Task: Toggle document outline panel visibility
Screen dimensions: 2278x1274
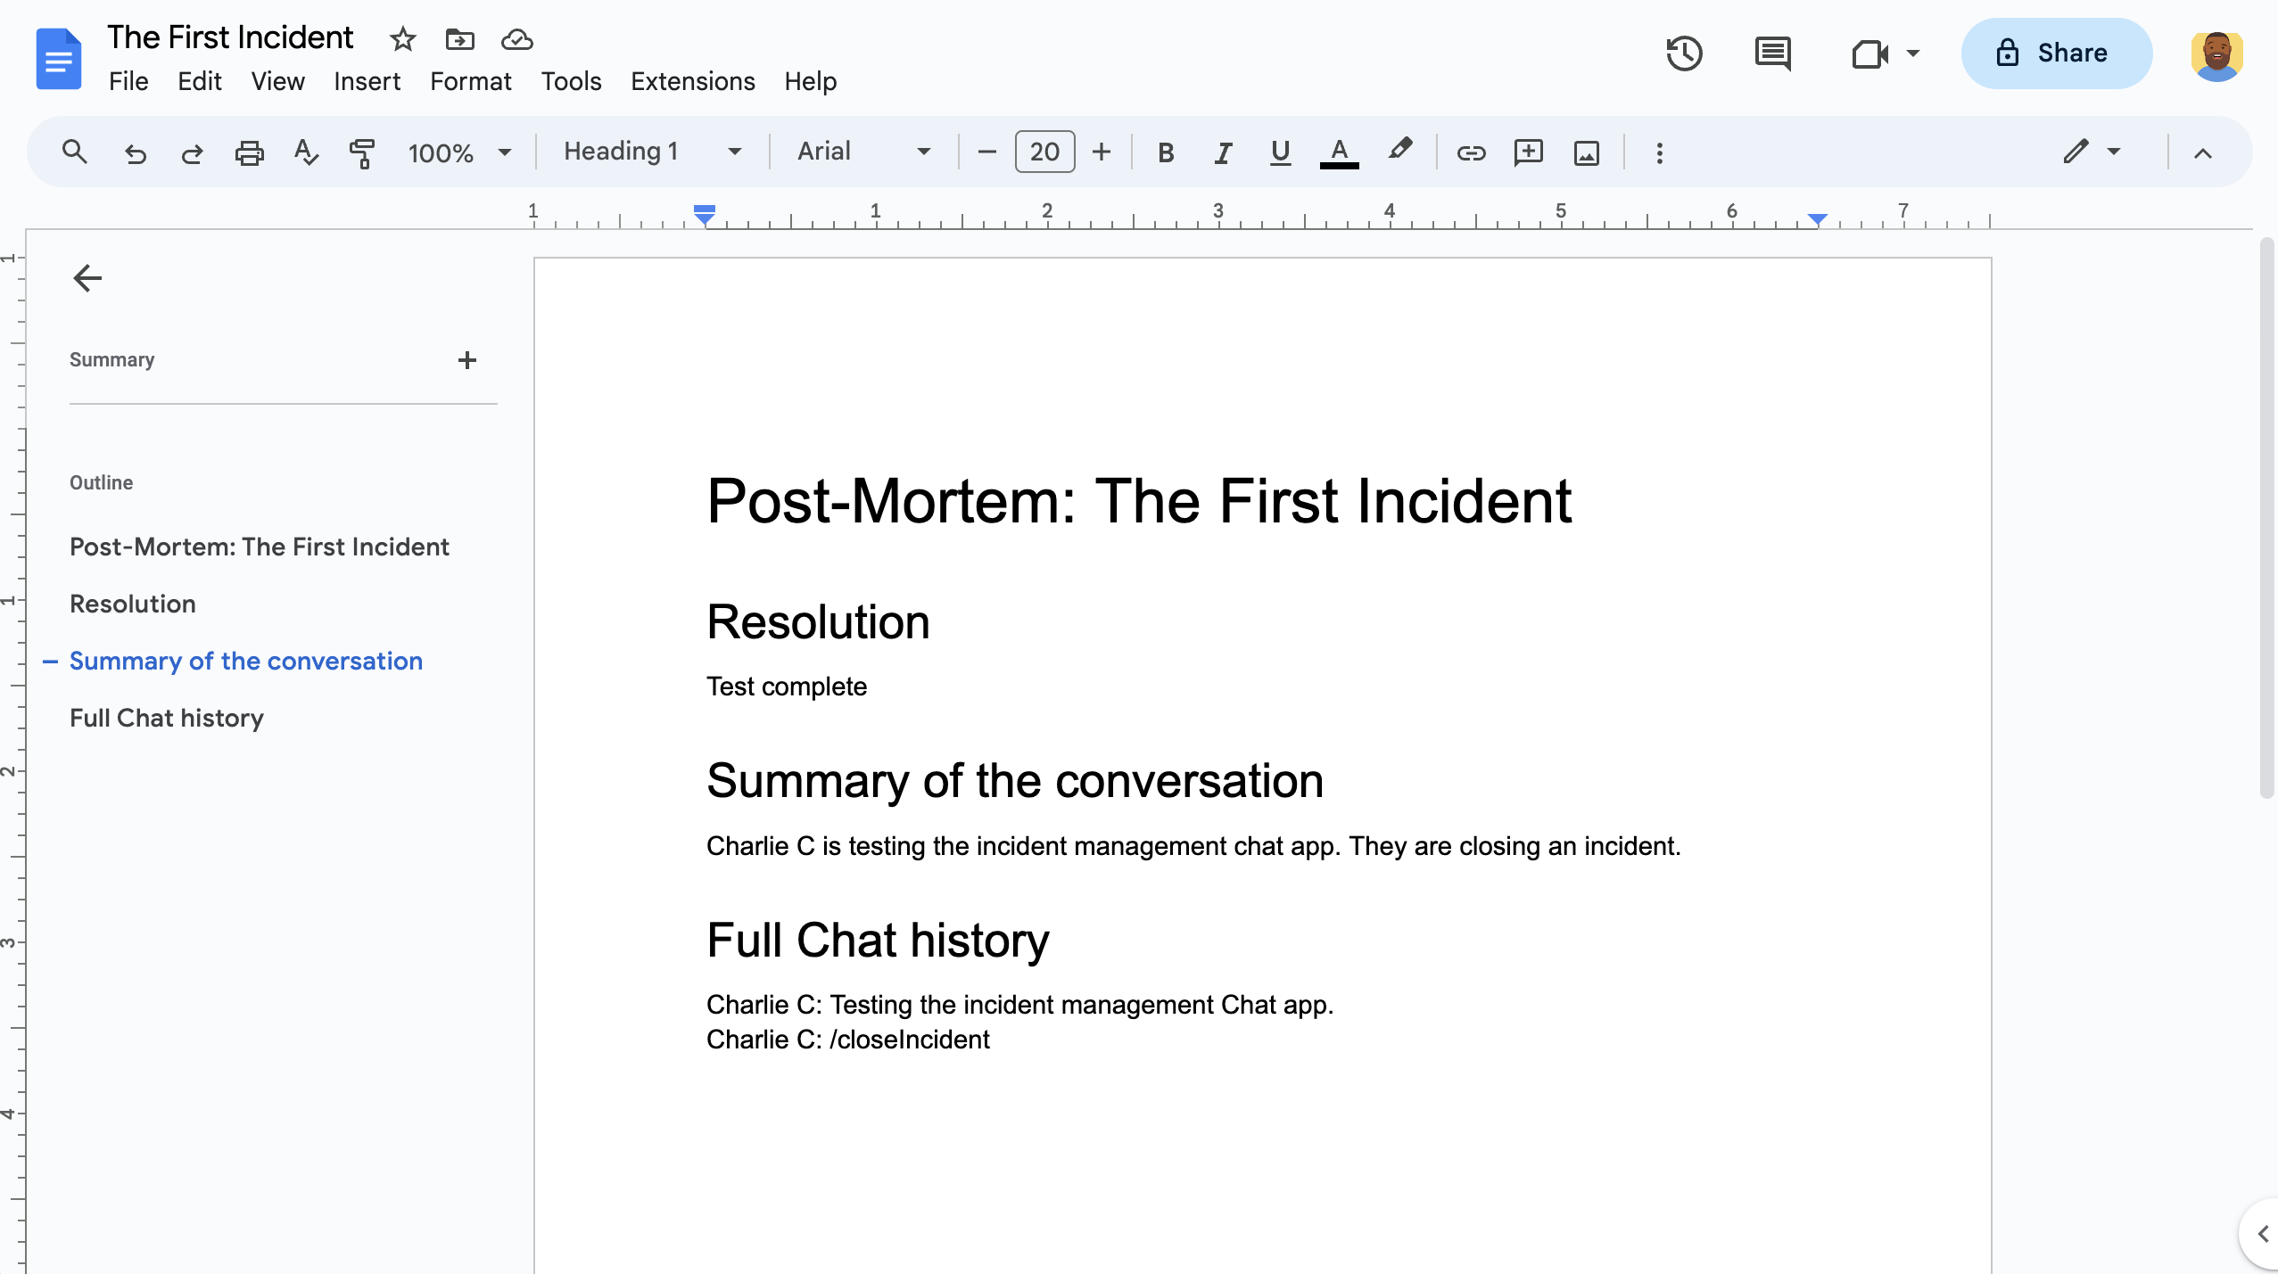Action: pos(86,276)
